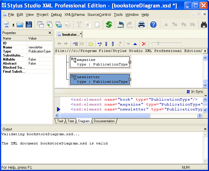Open the XMLSchema menu
This screenshot has width=209, height=171.
tap(74, 15)
